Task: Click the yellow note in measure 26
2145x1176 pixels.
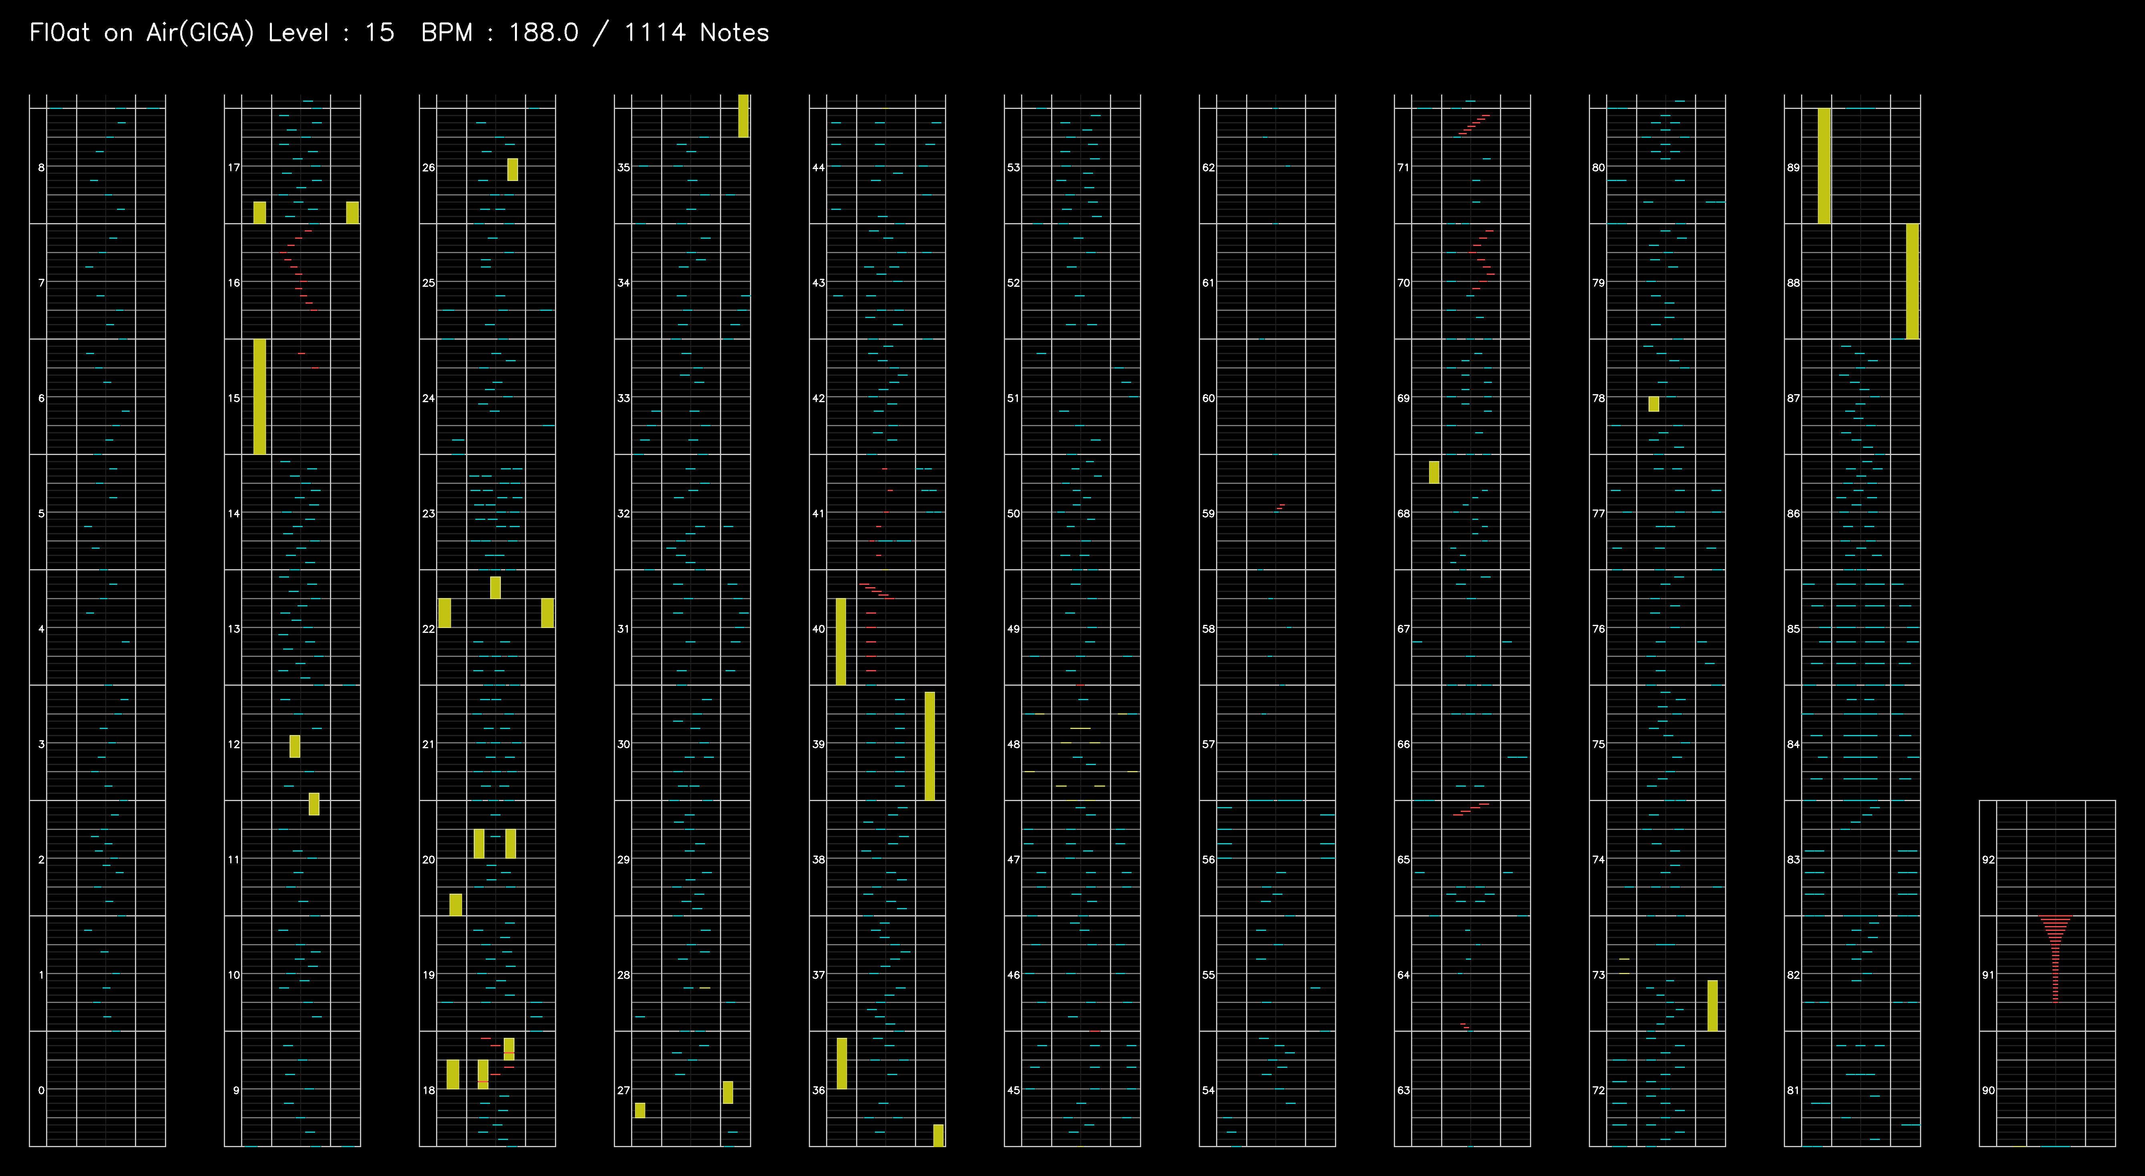Action: [x=512, y=169]
